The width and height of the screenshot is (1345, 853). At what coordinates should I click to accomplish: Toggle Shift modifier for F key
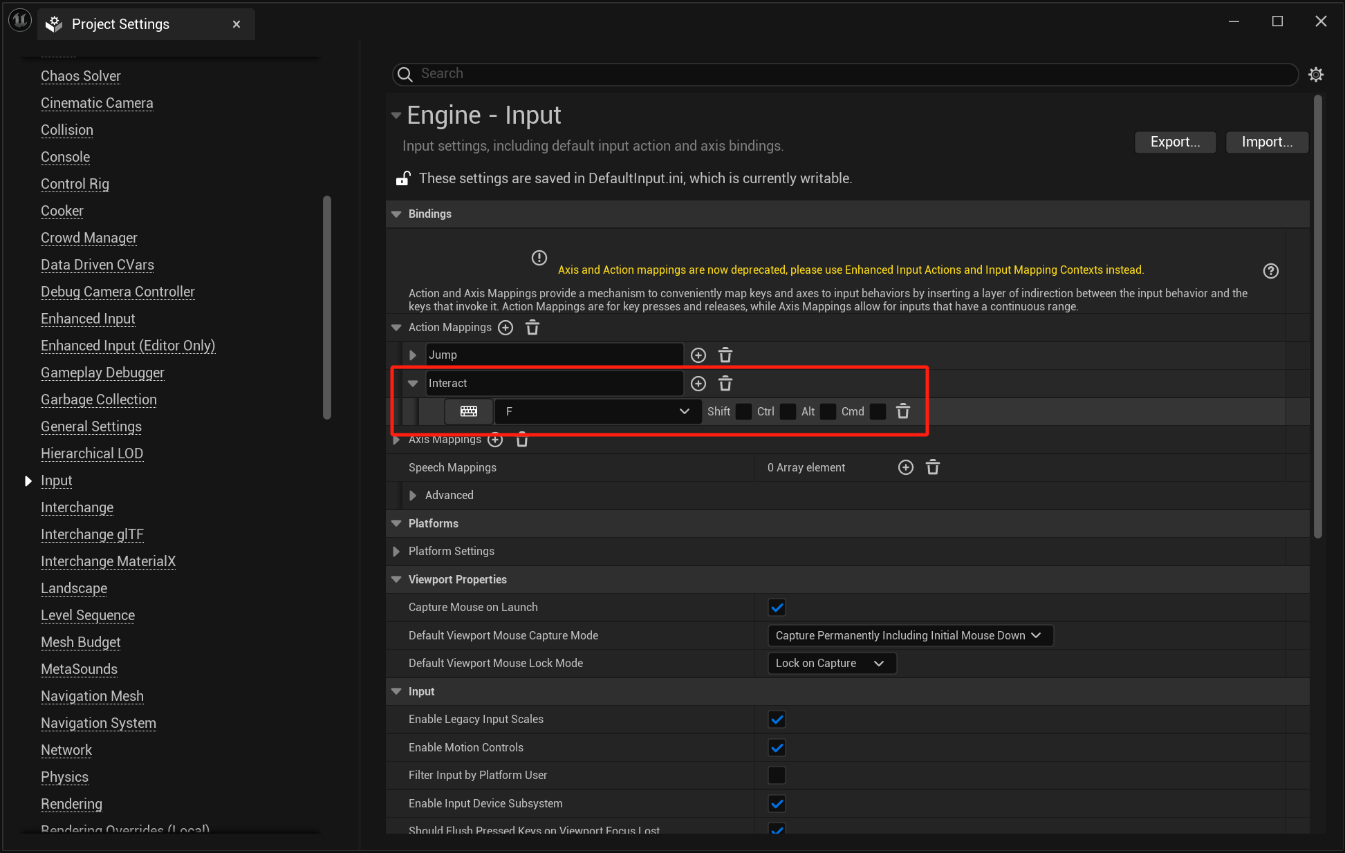point(744,412)
